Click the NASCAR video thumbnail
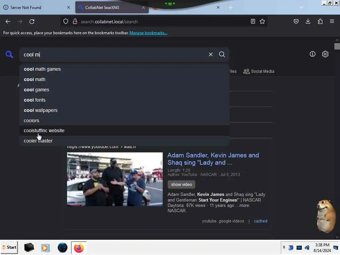The height and width of the screenshot is (255, 340). 115,179
